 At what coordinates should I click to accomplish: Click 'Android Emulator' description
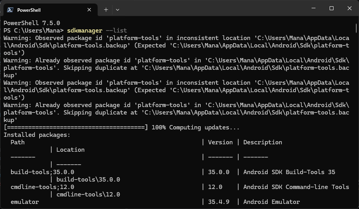point(272,202)
